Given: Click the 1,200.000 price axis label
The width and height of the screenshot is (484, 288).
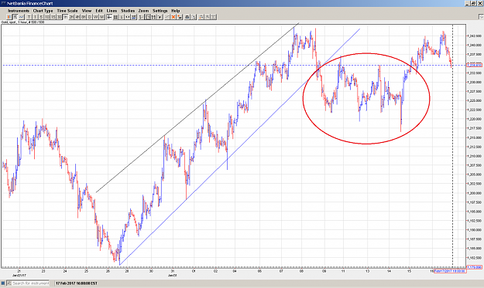Looking at the screenshot, I should click(474, 193).
